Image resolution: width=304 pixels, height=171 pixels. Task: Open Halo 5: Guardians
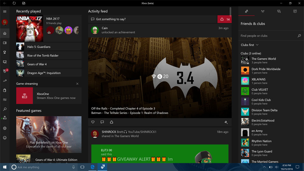tap(49, 47)
